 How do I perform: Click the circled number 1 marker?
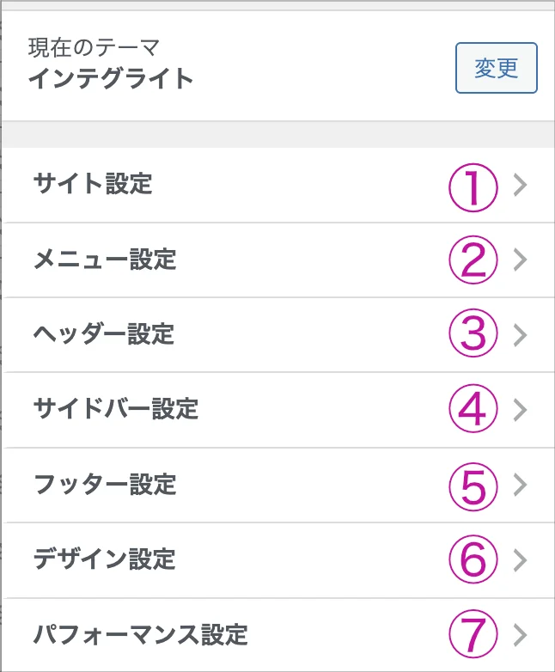[x=473, y=186]
